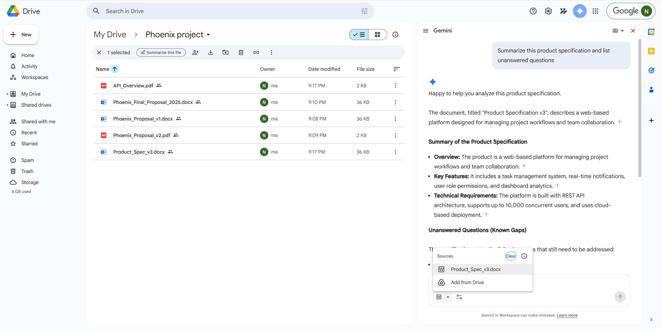Screen dimensions: 661x329
Task: Expand the My Drive tree in sidebar
Action: pyautogui.click(x=8, y=94)
